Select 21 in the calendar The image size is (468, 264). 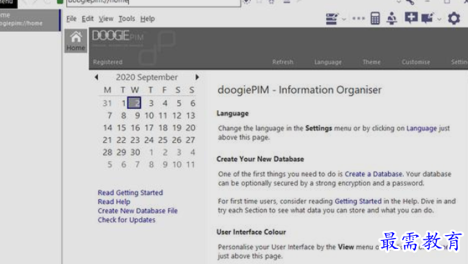point(107,140)
